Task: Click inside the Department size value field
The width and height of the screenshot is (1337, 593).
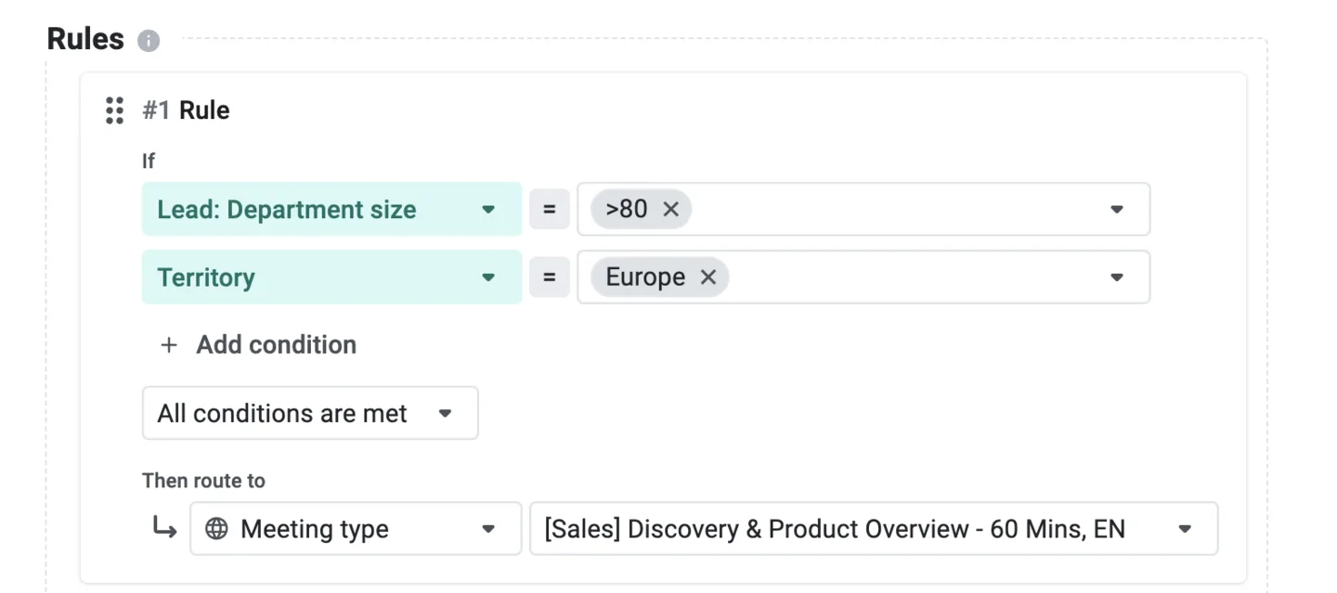Action: click(863, 210)
